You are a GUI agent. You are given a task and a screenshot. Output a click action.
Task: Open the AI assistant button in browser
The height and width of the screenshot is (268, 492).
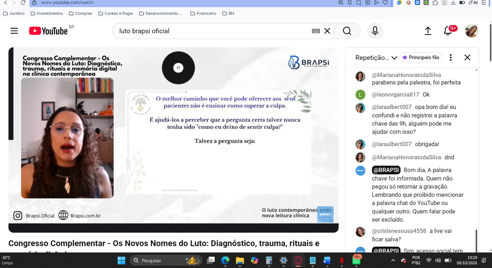coord(473,2)
